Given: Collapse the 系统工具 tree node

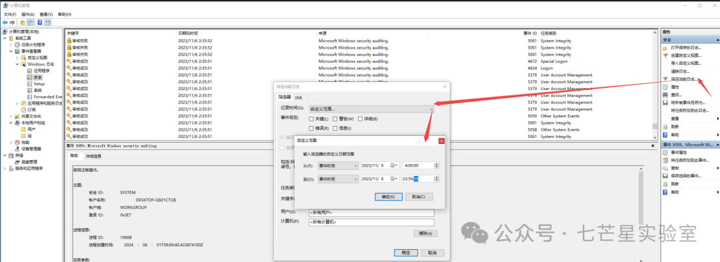Looking at the screenshot, I should (5, 39).
